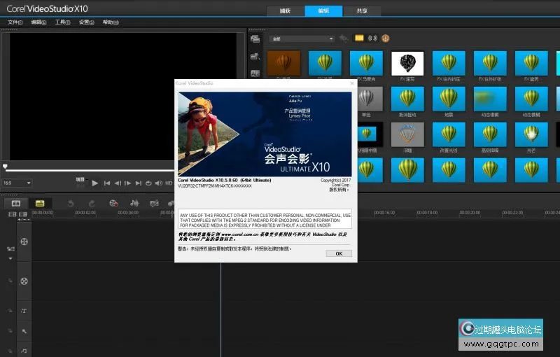Image resolution: width=560 pixels, height=357 pixels.
Task: Toggle show video filters yellow icon
Action: [359, 38]
